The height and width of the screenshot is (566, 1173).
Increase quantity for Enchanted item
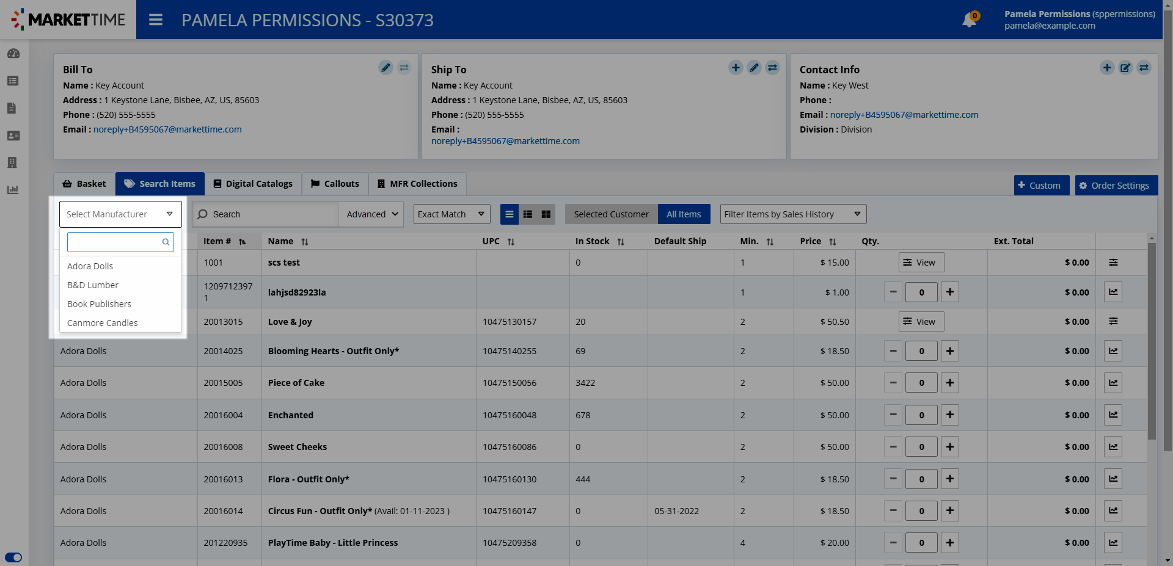click(950, 415)
